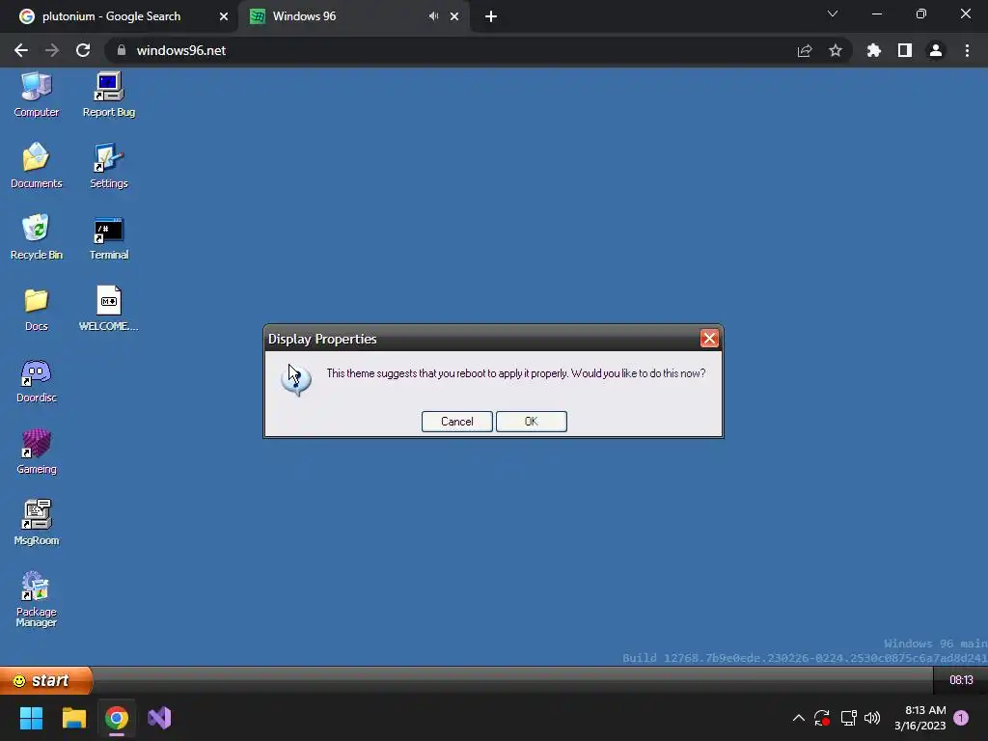988x741 pixels.
Task: Open a new browser tab
Action: click(x=491, y=16)
